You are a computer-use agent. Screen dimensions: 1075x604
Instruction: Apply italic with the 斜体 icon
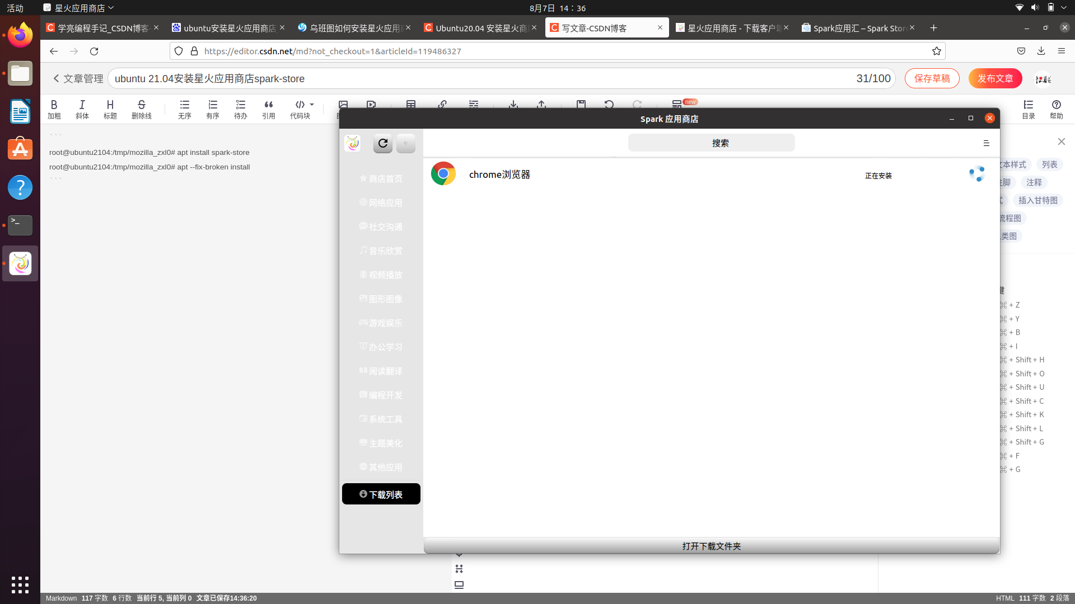[x=82, y=109]
